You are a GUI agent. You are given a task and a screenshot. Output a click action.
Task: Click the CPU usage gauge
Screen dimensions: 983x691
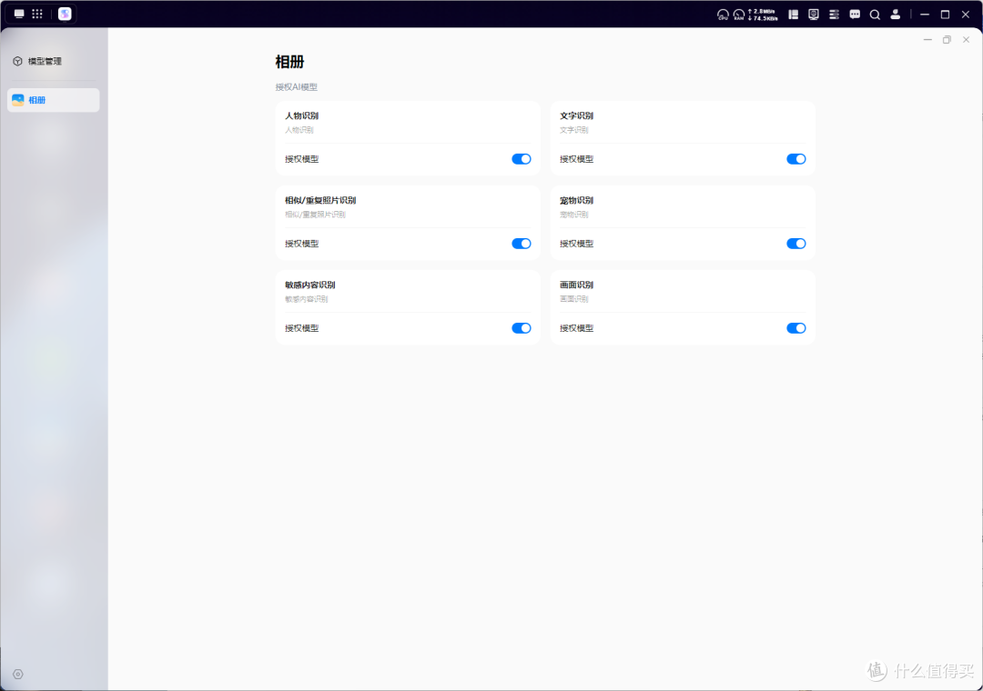tap(723, 15)
